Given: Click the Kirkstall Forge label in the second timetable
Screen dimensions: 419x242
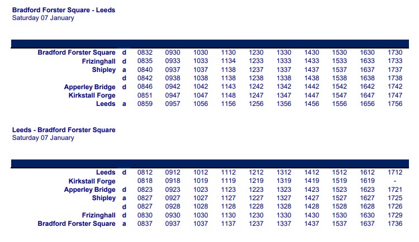Looking at the screenshot, I should click(92, 181).
